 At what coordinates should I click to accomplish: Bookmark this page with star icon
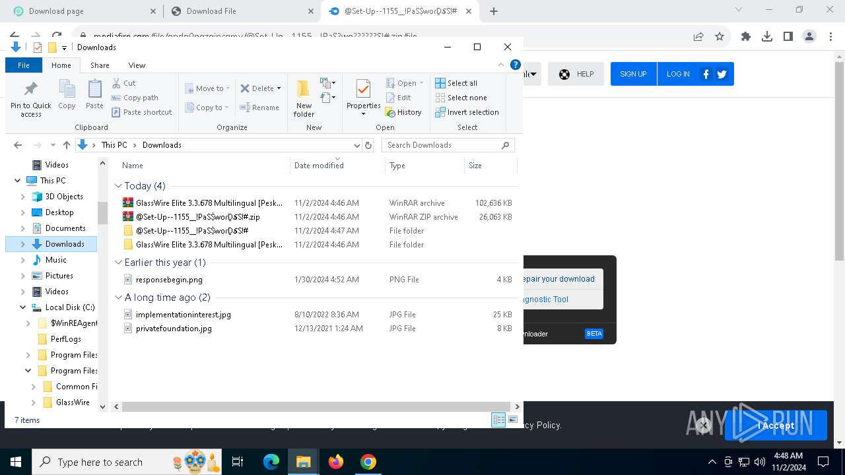point(720,37)
